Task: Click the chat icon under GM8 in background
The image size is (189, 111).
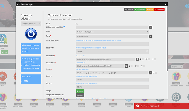Action: click(x=2, y=52)
